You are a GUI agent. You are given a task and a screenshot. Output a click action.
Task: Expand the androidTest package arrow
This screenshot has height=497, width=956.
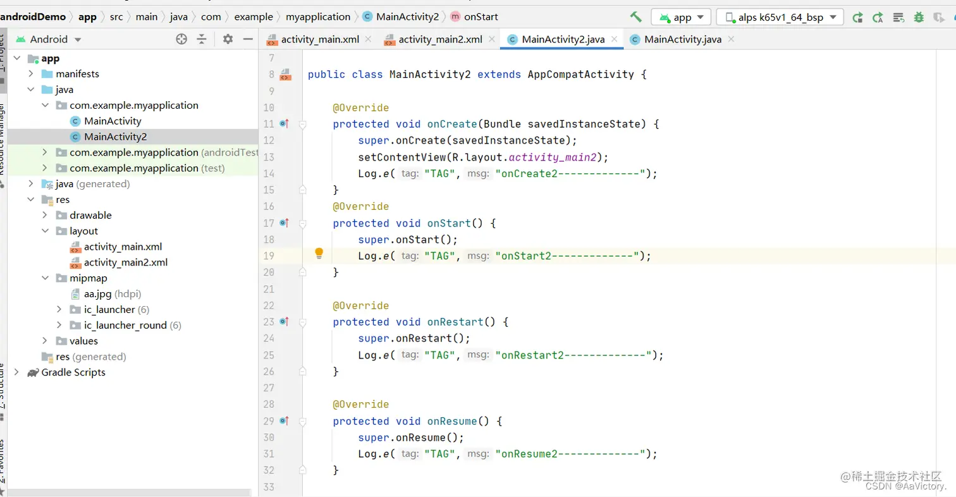click(45, 152)
